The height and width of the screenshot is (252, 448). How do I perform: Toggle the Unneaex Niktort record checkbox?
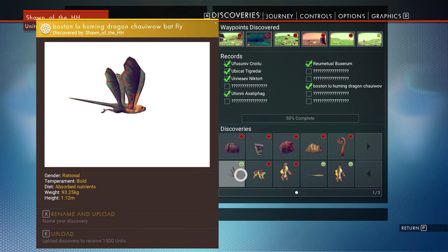pos(227,79)
